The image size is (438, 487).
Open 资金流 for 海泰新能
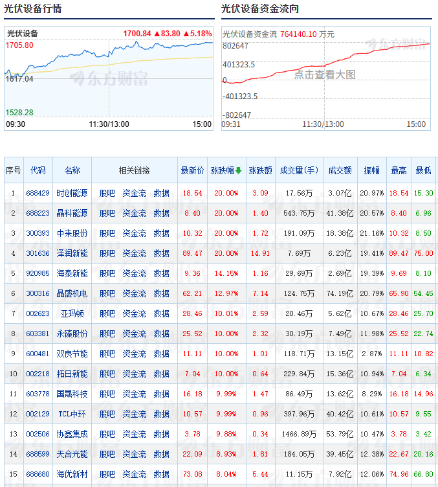pos(134,273)
